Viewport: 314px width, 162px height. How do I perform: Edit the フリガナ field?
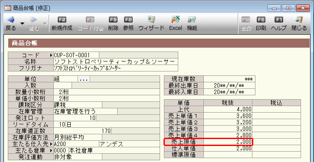point(115,68)
